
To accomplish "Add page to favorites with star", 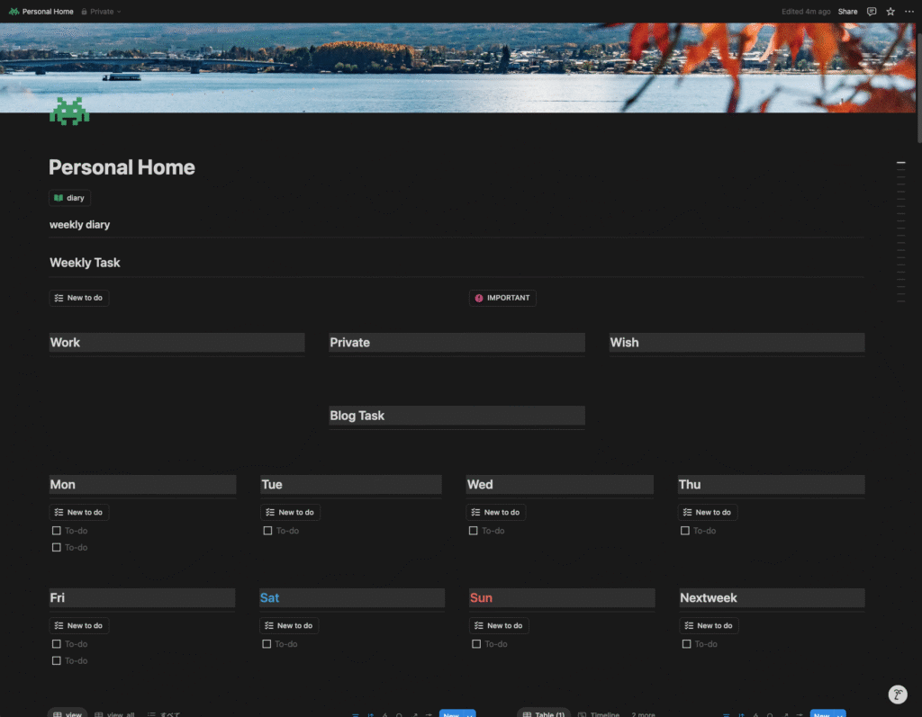I will click(x=890, y=11).
